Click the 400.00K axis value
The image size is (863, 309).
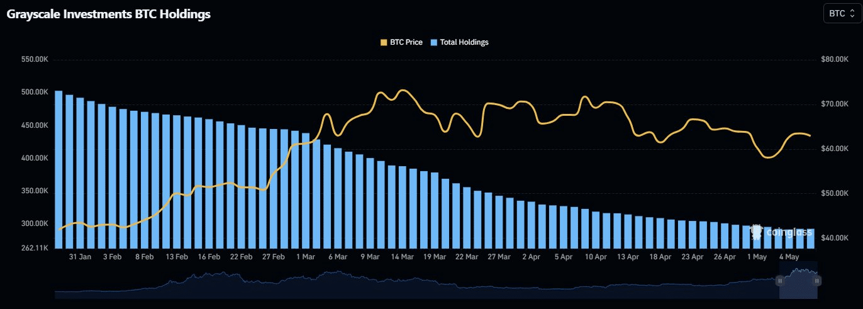click(x=35, y=158)
